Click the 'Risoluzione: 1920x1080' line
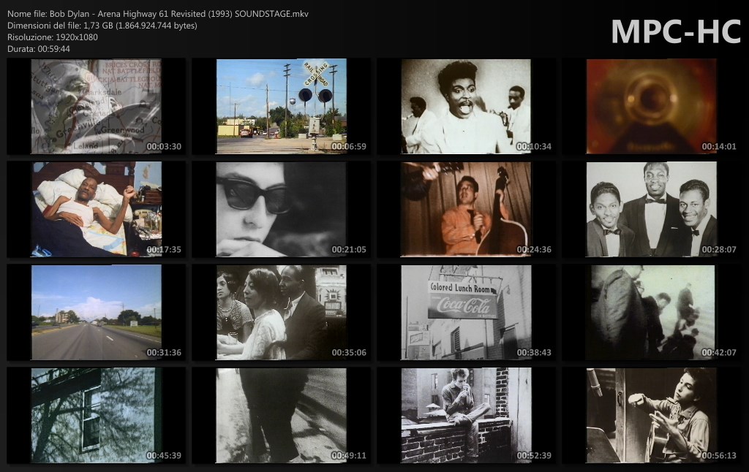Image resolution: width=749 pixels, height=472 pixels. pos(53,37)
